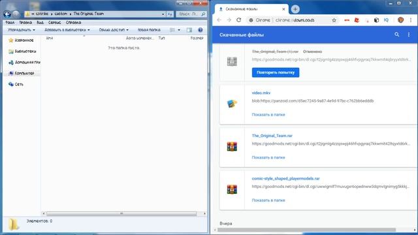Create a new folder with Новая папка

click(x=149, y=30)
